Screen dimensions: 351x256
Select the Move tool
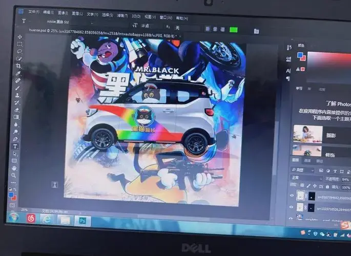pyautogui.click(x=19, y=37)
